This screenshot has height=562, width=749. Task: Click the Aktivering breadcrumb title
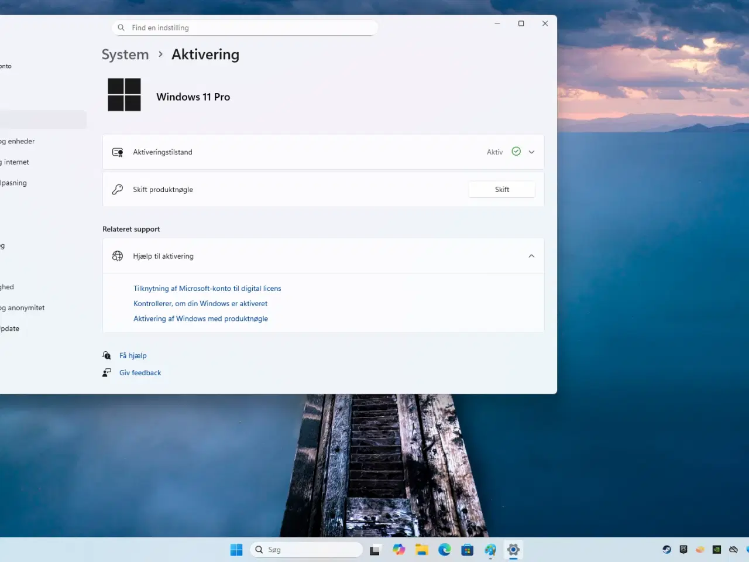click(x=205, y=54)
